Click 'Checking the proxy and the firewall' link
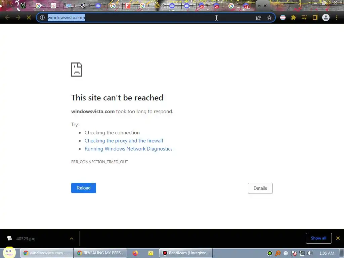This screenshot has width=344, height=258. [x=124, y=141]
